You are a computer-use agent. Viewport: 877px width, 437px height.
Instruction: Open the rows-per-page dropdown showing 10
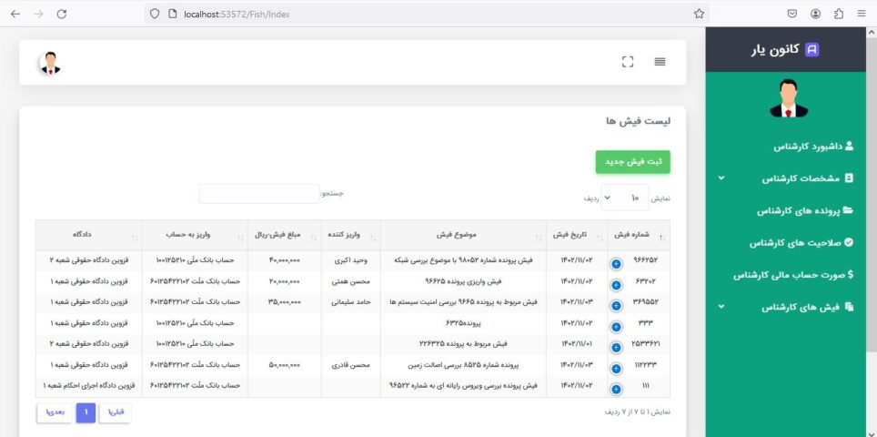click(x=624, y=198)
